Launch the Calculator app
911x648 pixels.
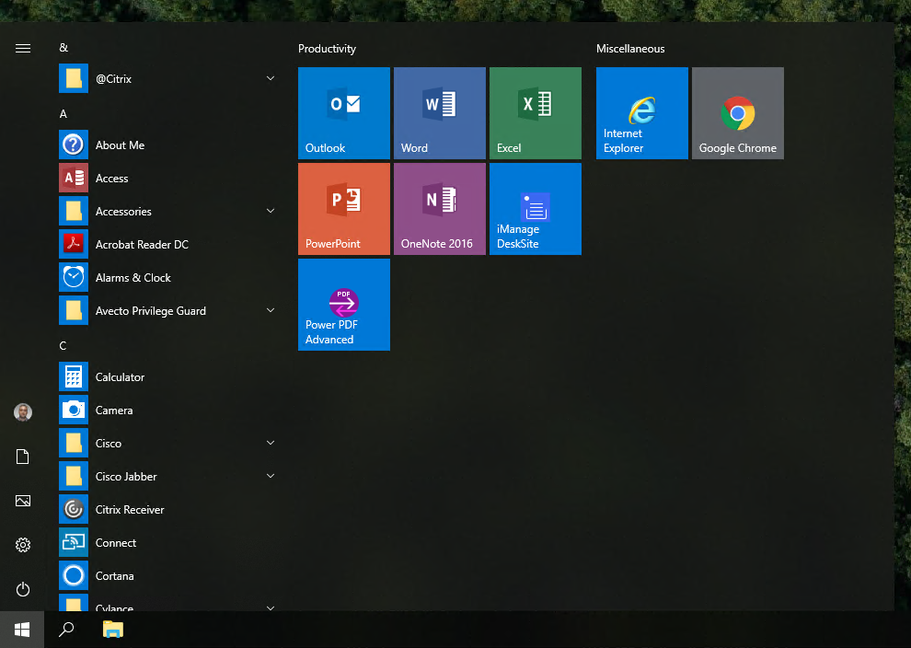[x=168, y=376]
